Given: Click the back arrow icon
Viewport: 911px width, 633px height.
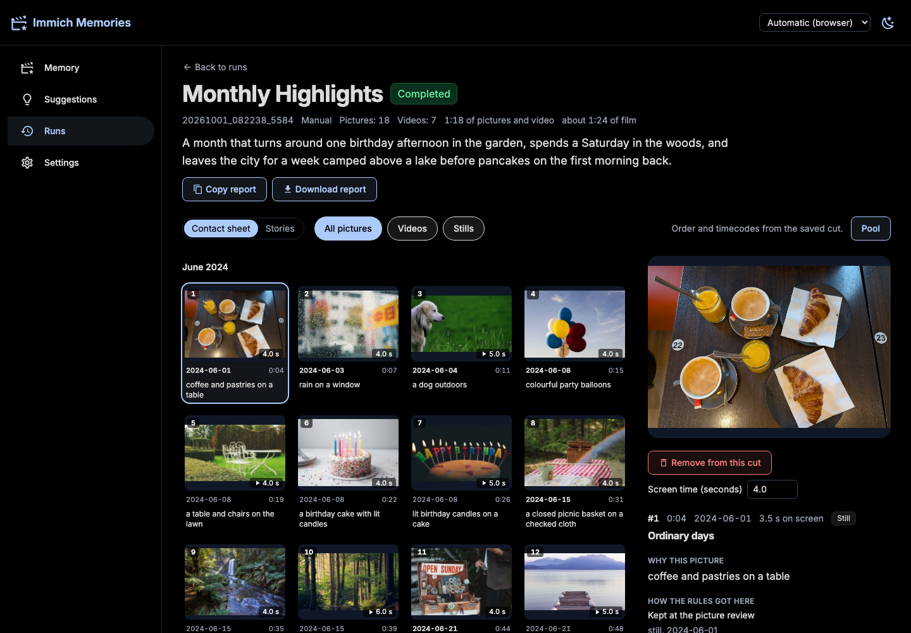Looking at the screenshot, I should click(x=187, y=67).
